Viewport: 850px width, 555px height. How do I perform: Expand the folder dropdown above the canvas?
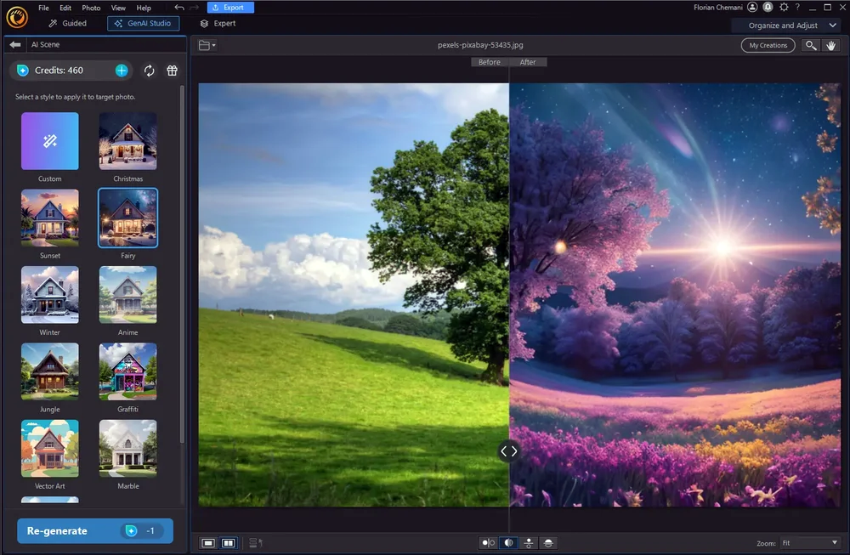click(207, 45)
